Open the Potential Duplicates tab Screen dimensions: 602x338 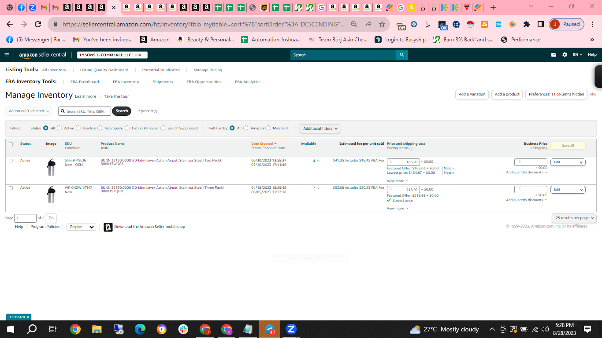tap(161, 70)
